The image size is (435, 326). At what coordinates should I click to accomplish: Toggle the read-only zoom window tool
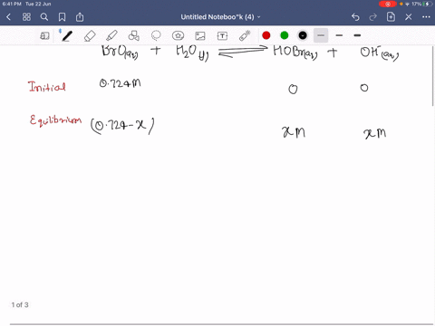click(44, 36)
